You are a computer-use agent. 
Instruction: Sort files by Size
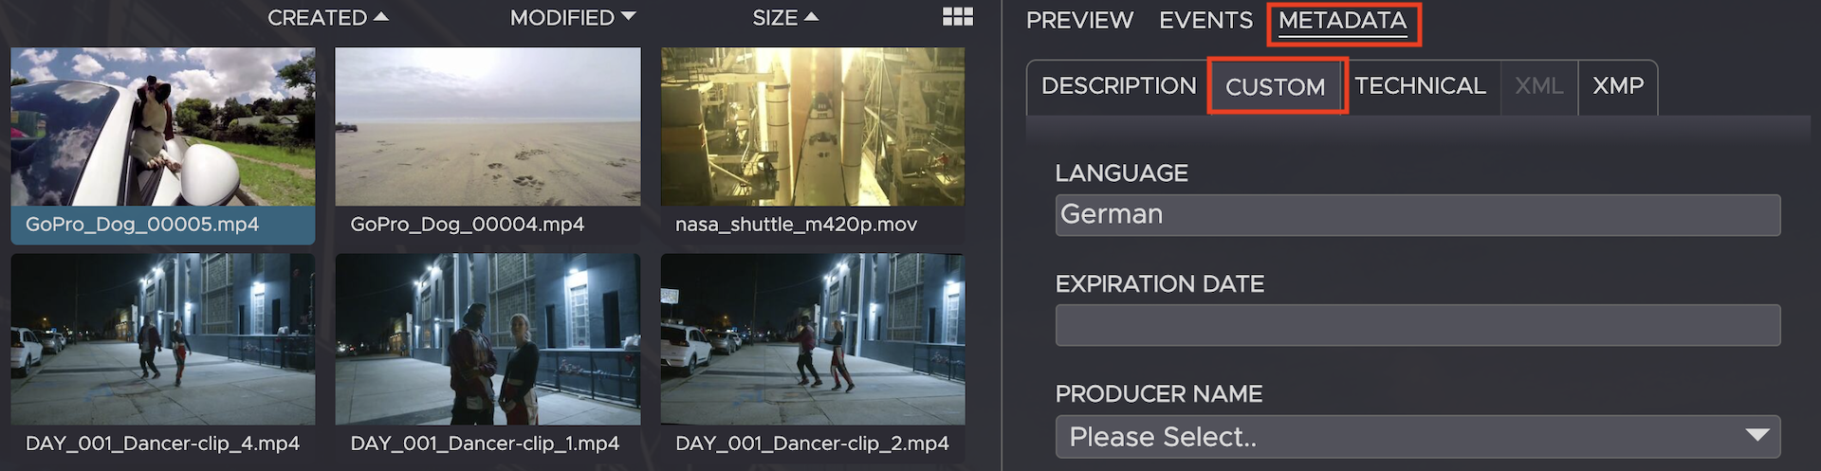coord(784,18)
